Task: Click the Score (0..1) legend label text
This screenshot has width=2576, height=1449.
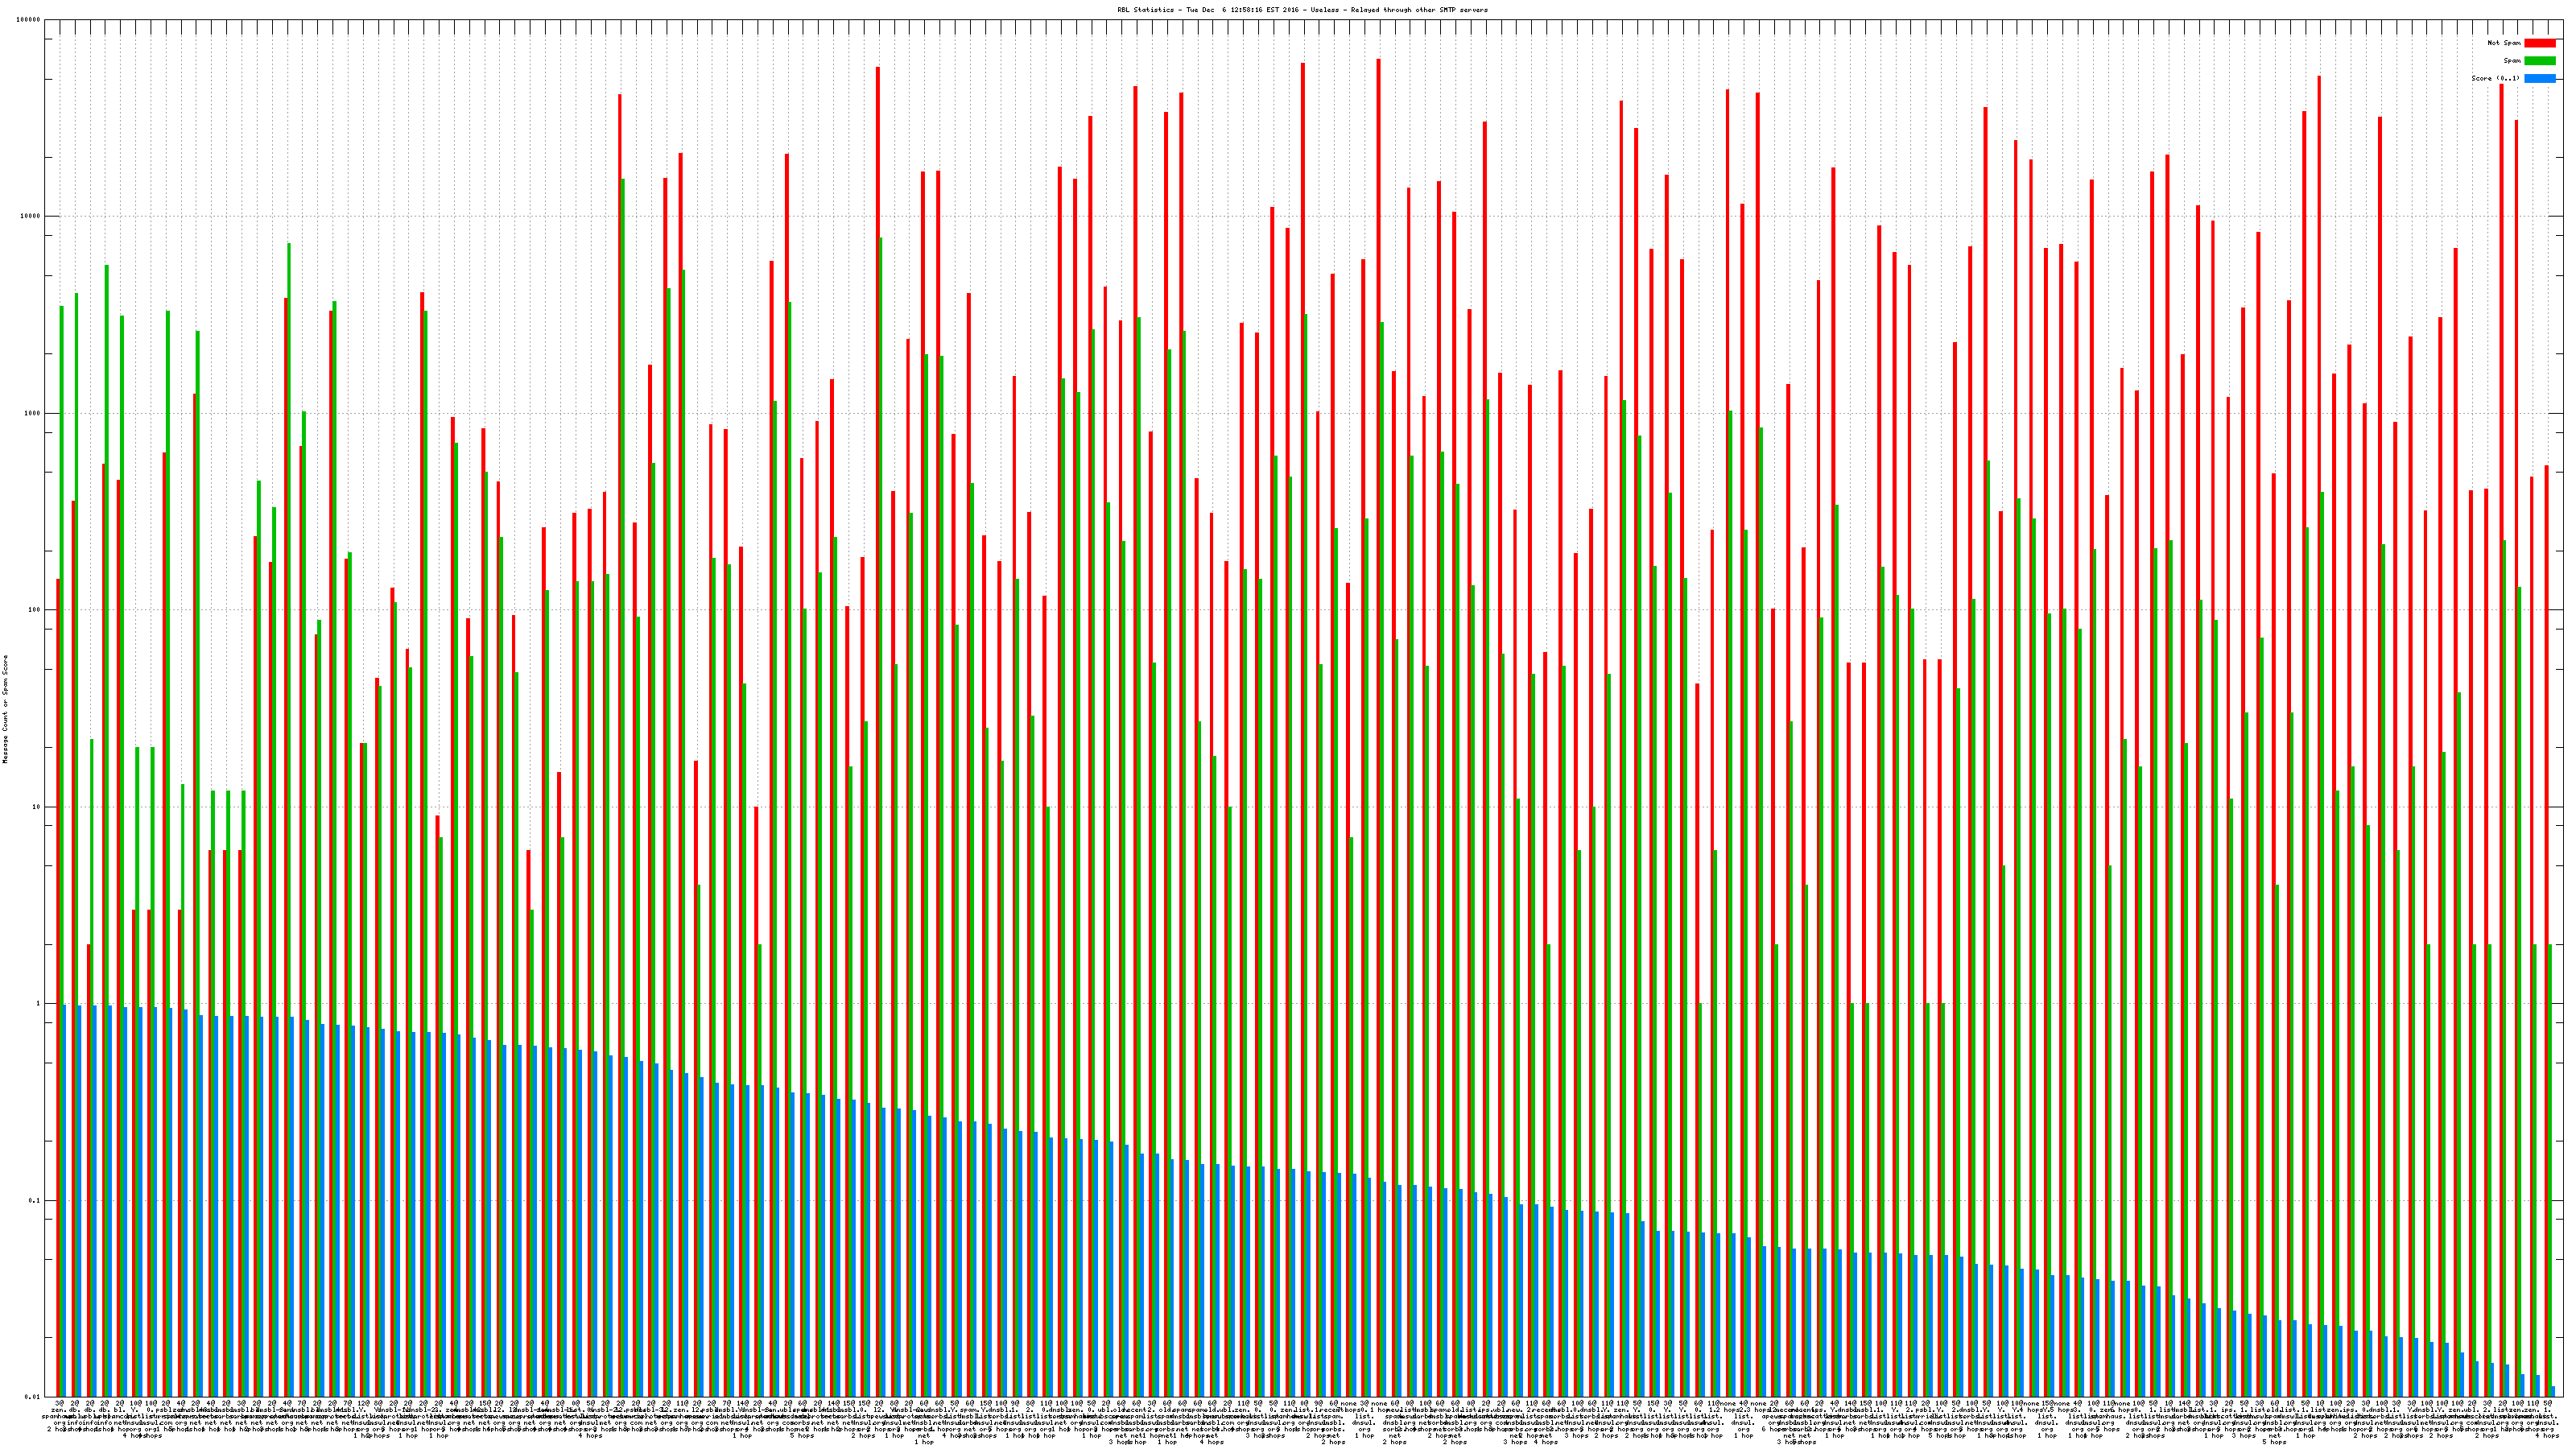Action: tap(2495, 78)
